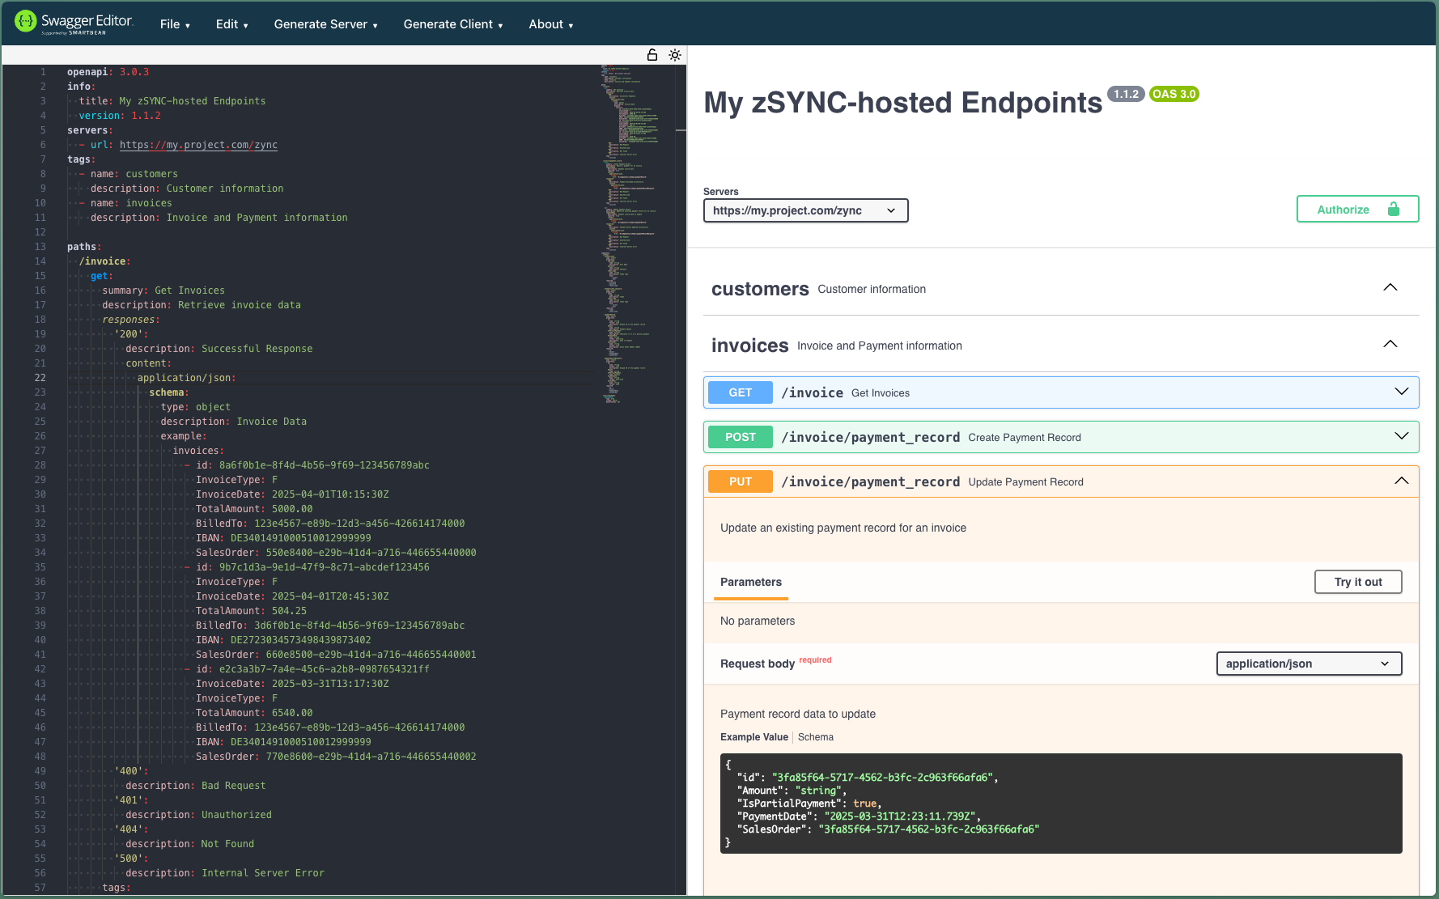1439x899 pixels.
Task: Click the 'name: customers' editor line
Action: point(134,174)
